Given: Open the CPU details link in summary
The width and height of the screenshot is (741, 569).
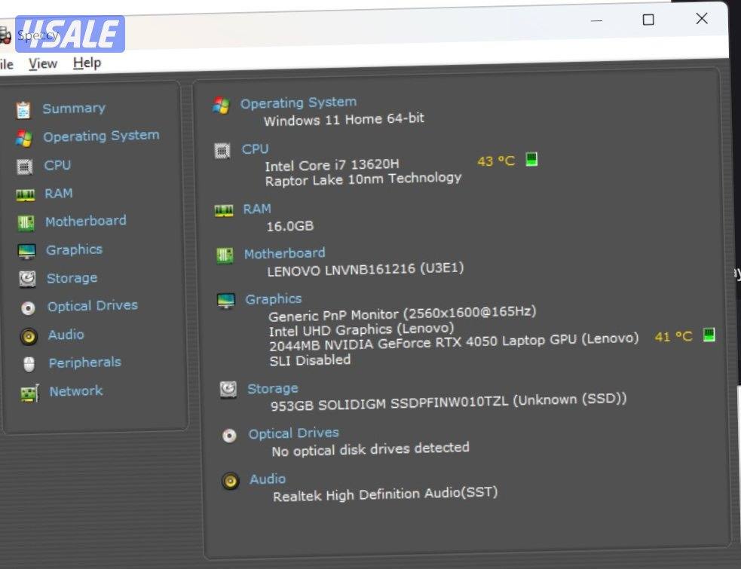Looking at the screenshot, I should 255,148.
